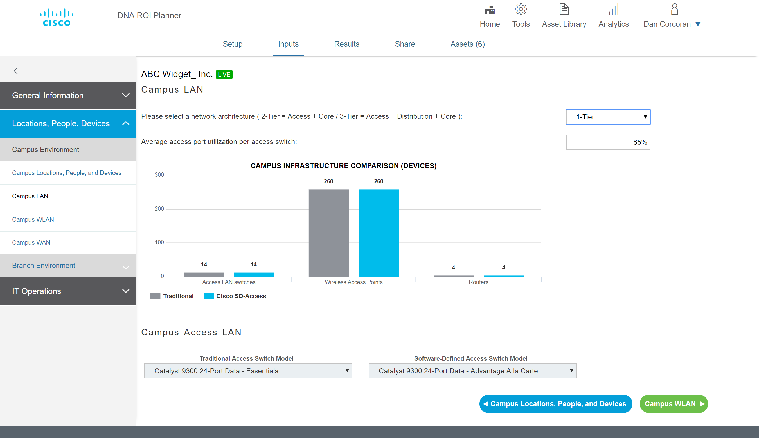Collapse the Locations, People, Devices section
Image resolution: width=759 pixels, height=438 pixels.
(x=68, y=123)
